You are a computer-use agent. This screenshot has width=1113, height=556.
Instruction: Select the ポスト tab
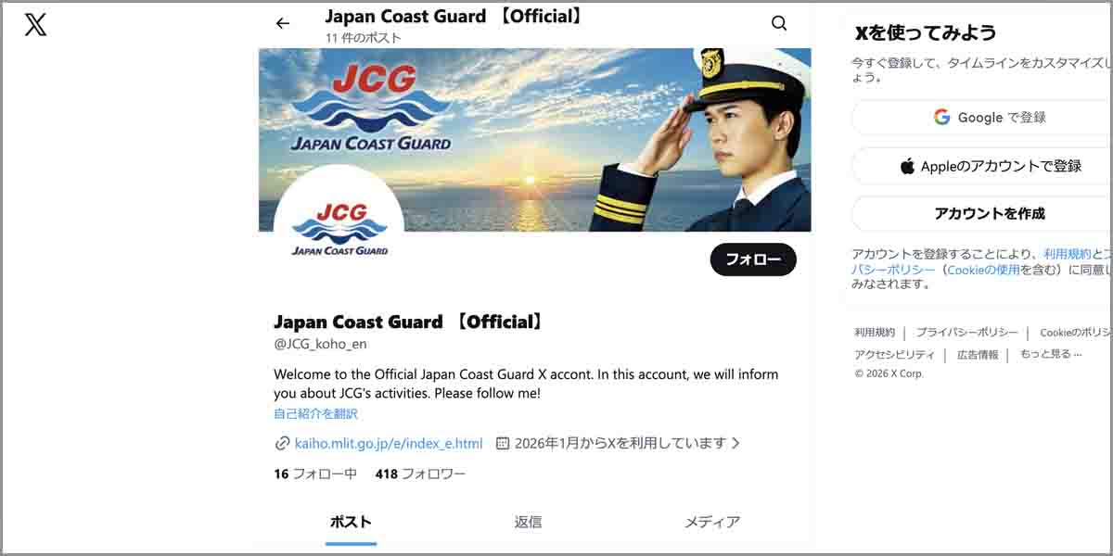coord(351,522)
